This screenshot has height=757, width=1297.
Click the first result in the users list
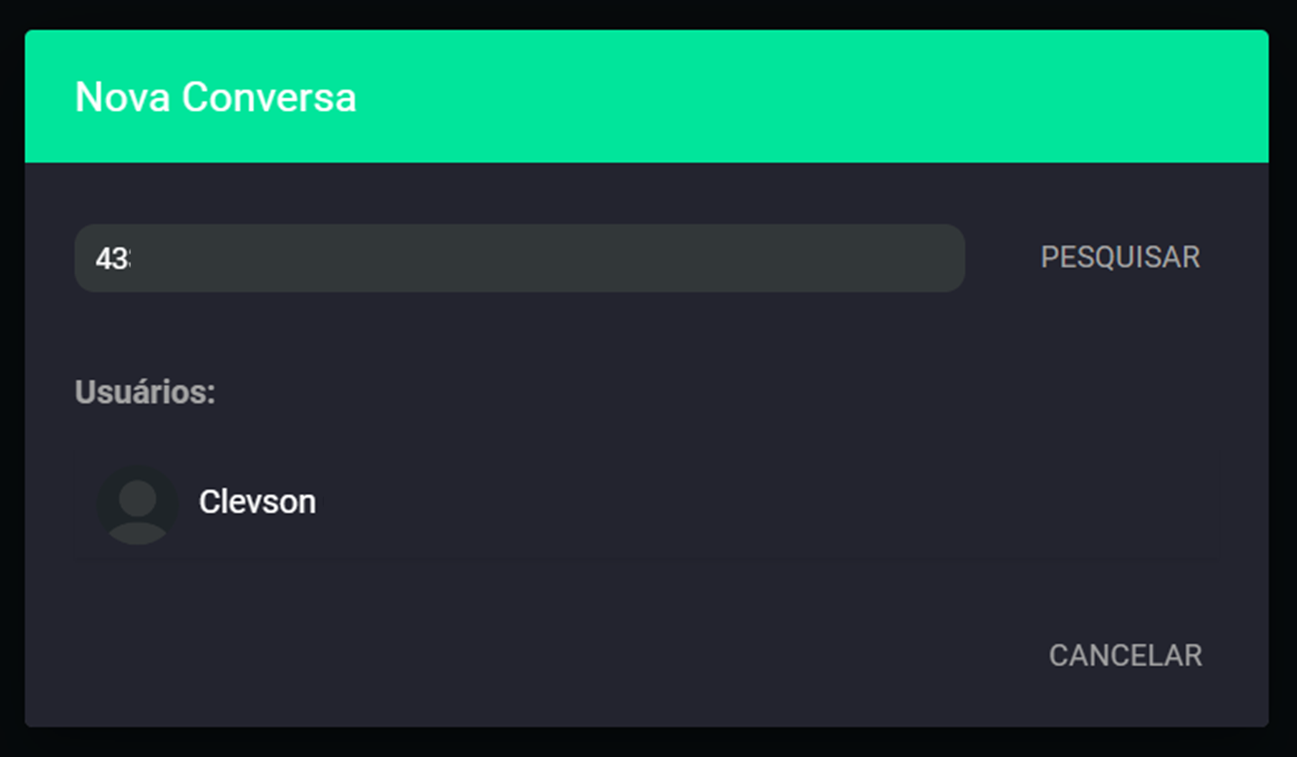649,505
